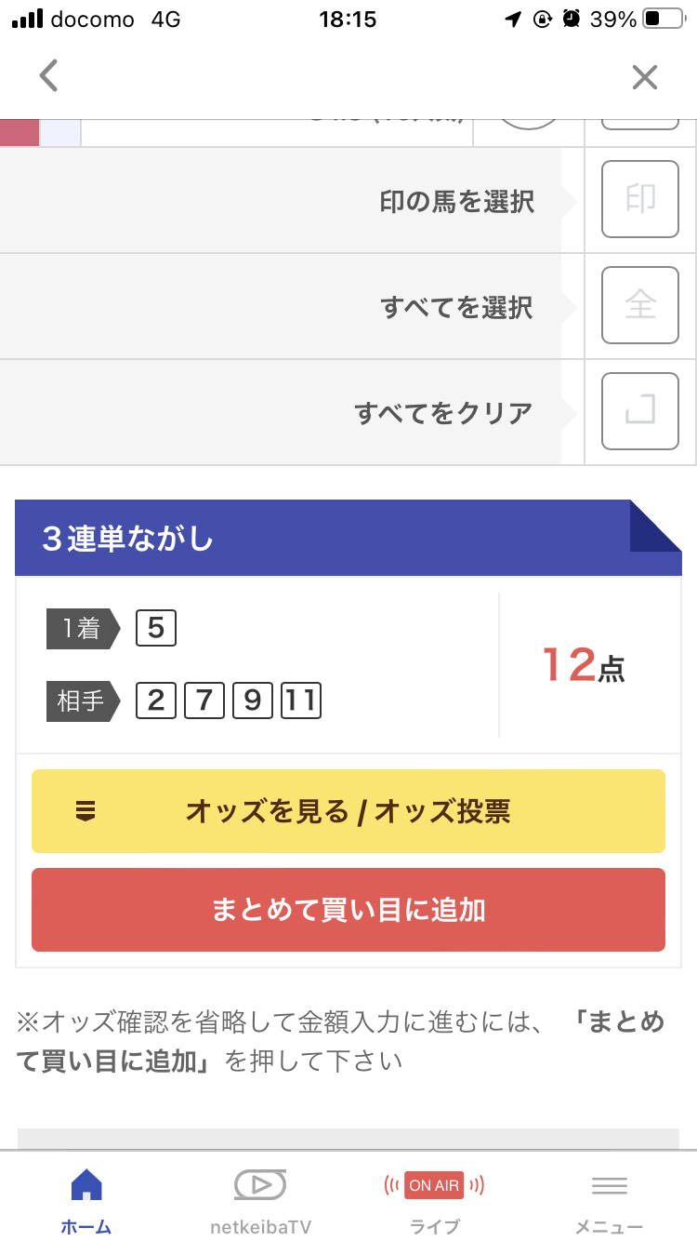697x1241 pixels.
Task: Tap the back chevron arrow
Action: point(49,76)
